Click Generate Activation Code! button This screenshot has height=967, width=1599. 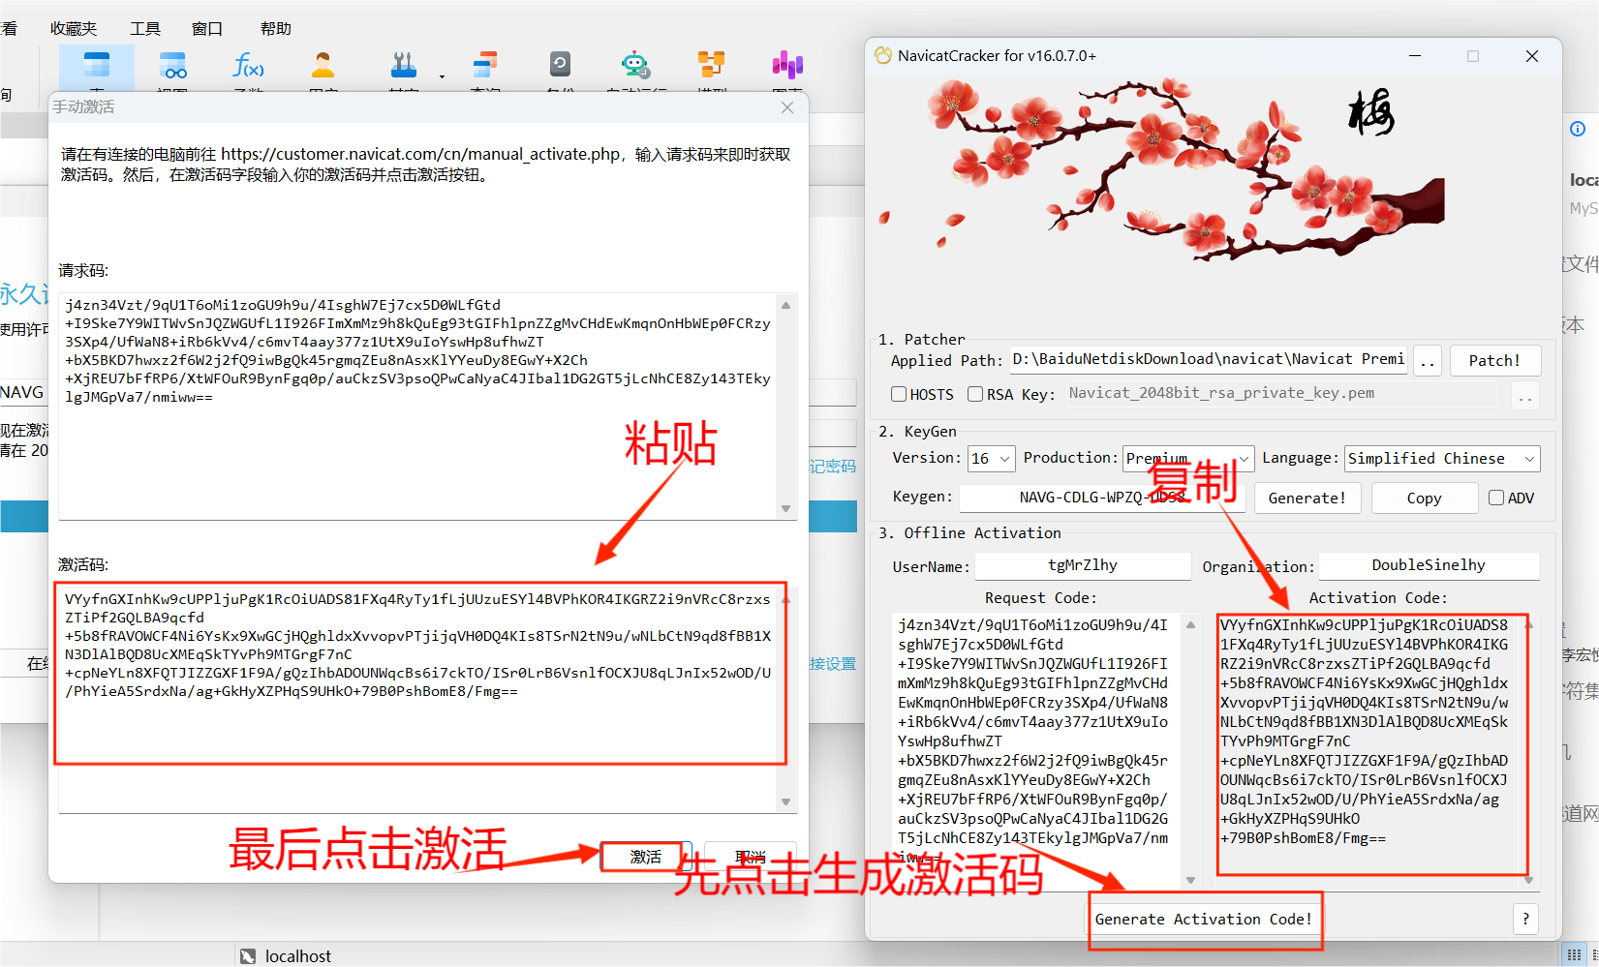point(1203,919)
